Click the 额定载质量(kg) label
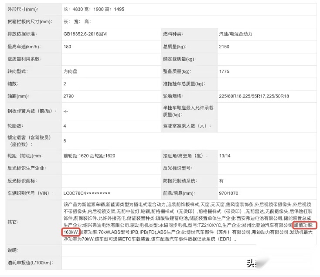 [179, 59]
